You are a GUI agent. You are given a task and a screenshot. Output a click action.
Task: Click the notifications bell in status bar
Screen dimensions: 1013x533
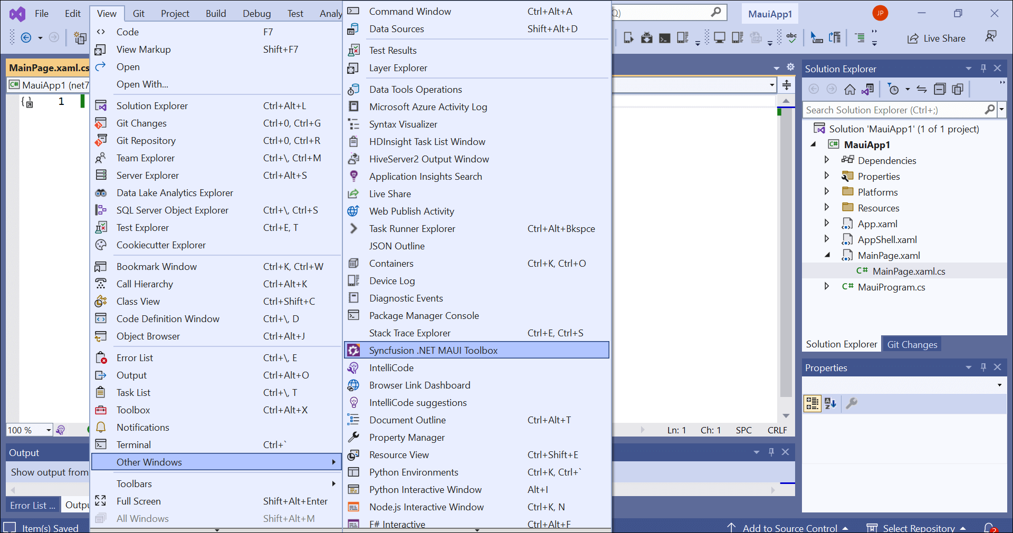coord(989,527)
